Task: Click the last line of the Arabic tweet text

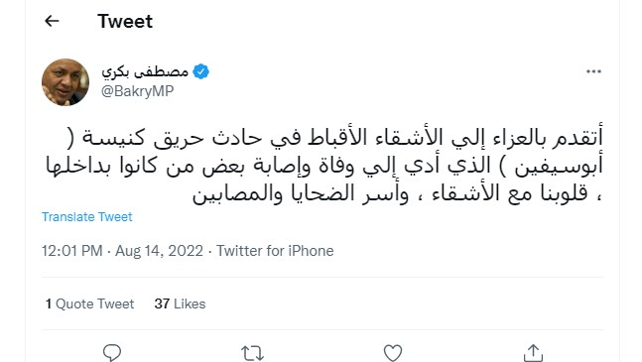Action: pyautogui.click(x=397, y=193)
